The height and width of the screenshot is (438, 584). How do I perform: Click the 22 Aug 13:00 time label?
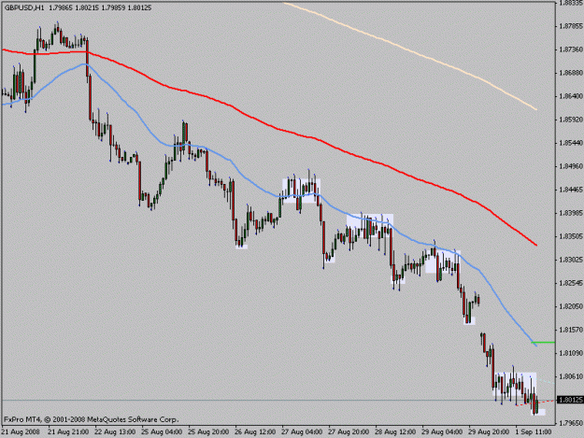tap(115, 432)
